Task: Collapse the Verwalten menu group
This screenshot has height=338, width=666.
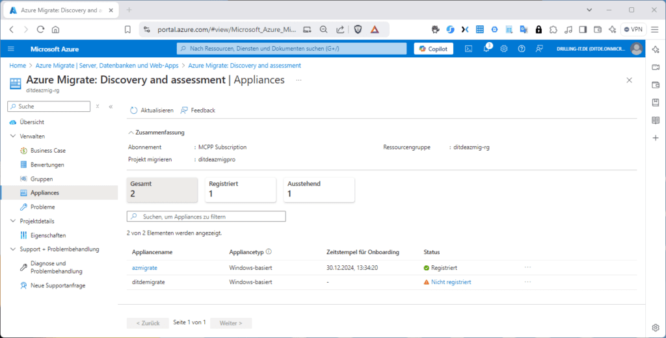Action: pyautogui.click(x=13, y=136)
